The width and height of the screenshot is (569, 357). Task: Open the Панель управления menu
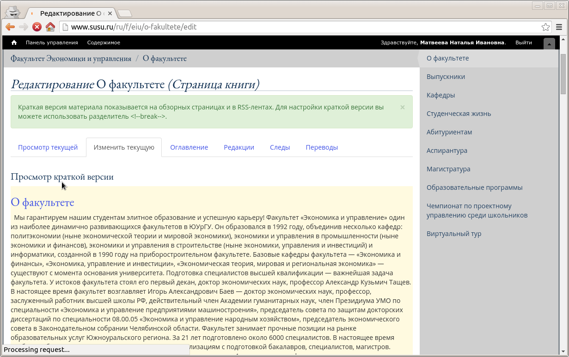(x=52, y=42)
